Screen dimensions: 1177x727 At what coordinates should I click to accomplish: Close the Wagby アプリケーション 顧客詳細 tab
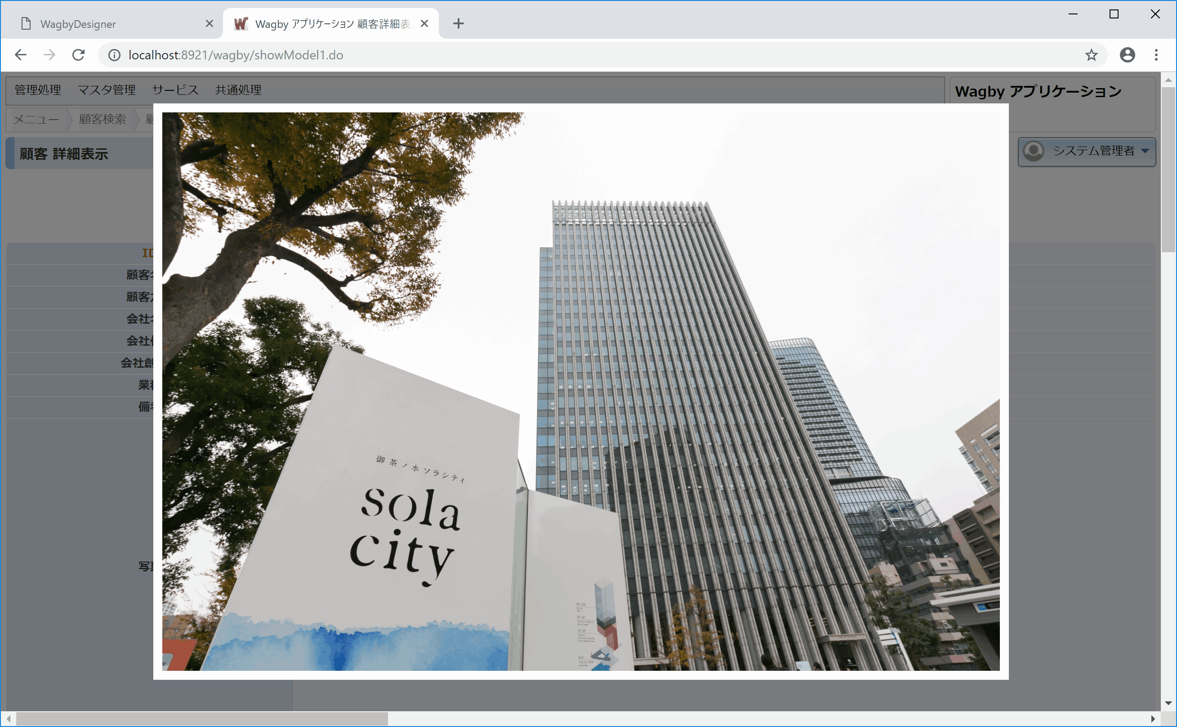pos(424,23)
